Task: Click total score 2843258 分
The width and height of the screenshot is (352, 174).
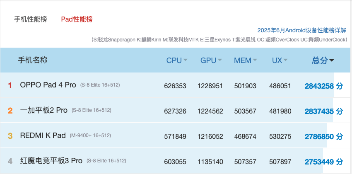Action: tap(323, 86)
